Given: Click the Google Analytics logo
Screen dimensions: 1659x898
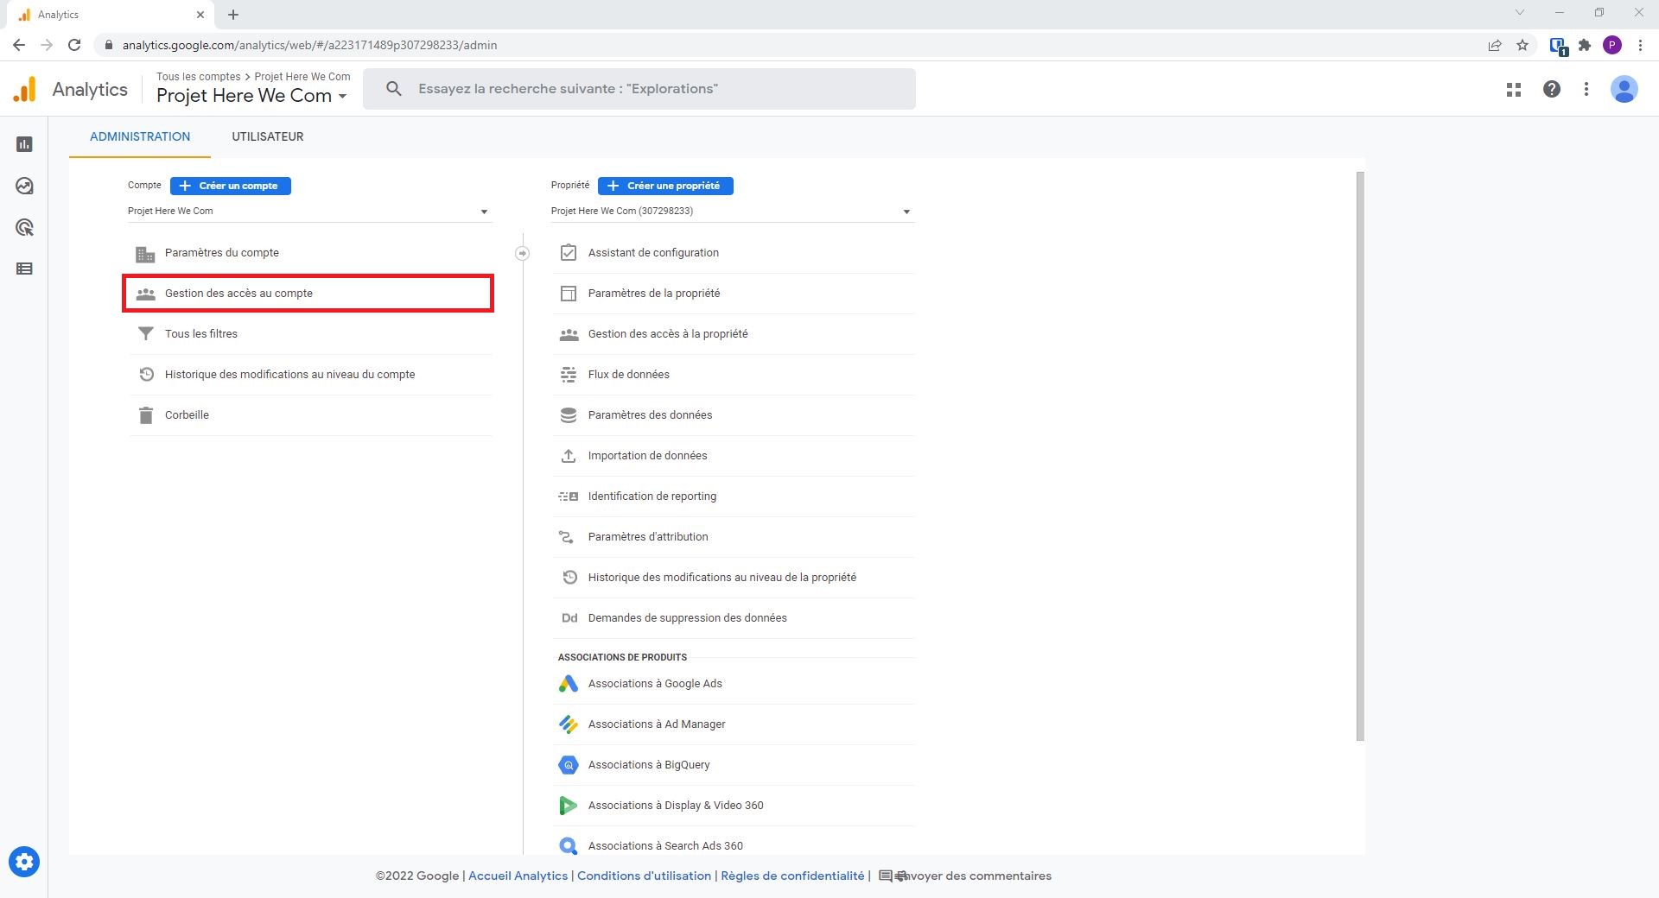Looking at the screenshot, I should pyautogui.click(x=25, y=89).
